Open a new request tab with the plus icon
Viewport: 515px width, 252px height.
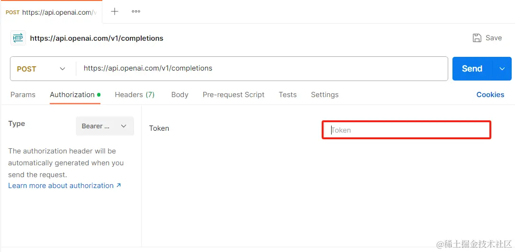coord(114,11)
